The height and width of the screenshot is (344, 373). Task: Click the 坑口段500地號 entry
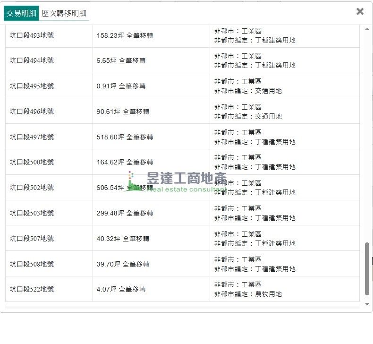pyautogui.click(x=32, y=162)
